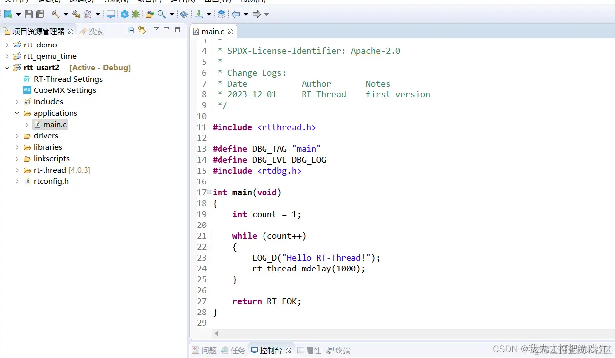
Task: Toggle code folding at line 17 main function
Action: tap(209, 192)
